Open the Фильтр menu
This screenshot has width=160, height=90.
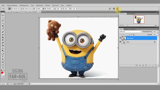(x=47, y=5)
